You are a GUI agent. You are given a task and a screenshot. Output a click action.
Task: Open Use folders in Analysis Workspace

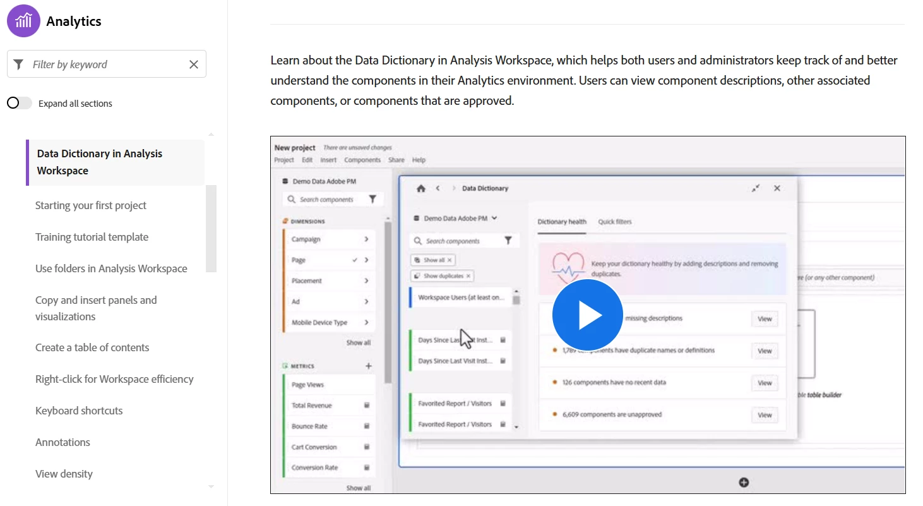[x=111, y=268]
